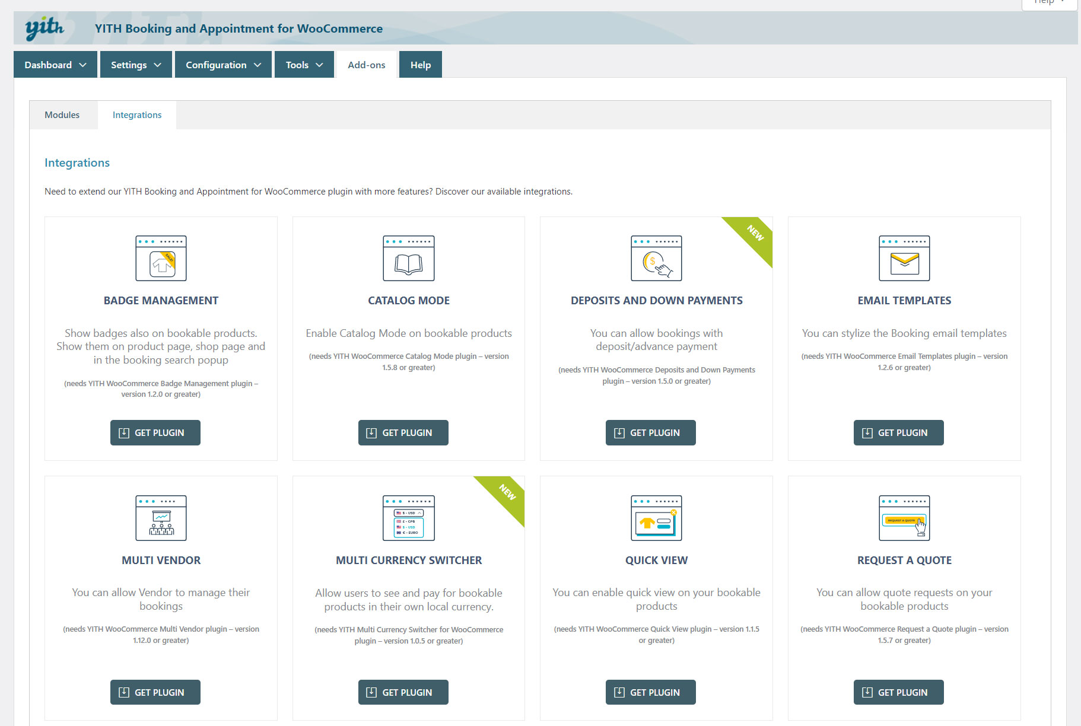Click download icon in Badge Management Get Plugin
The width and height of the screenshot is (1081, 726).
pyautogui.click(x=124, y=433)
